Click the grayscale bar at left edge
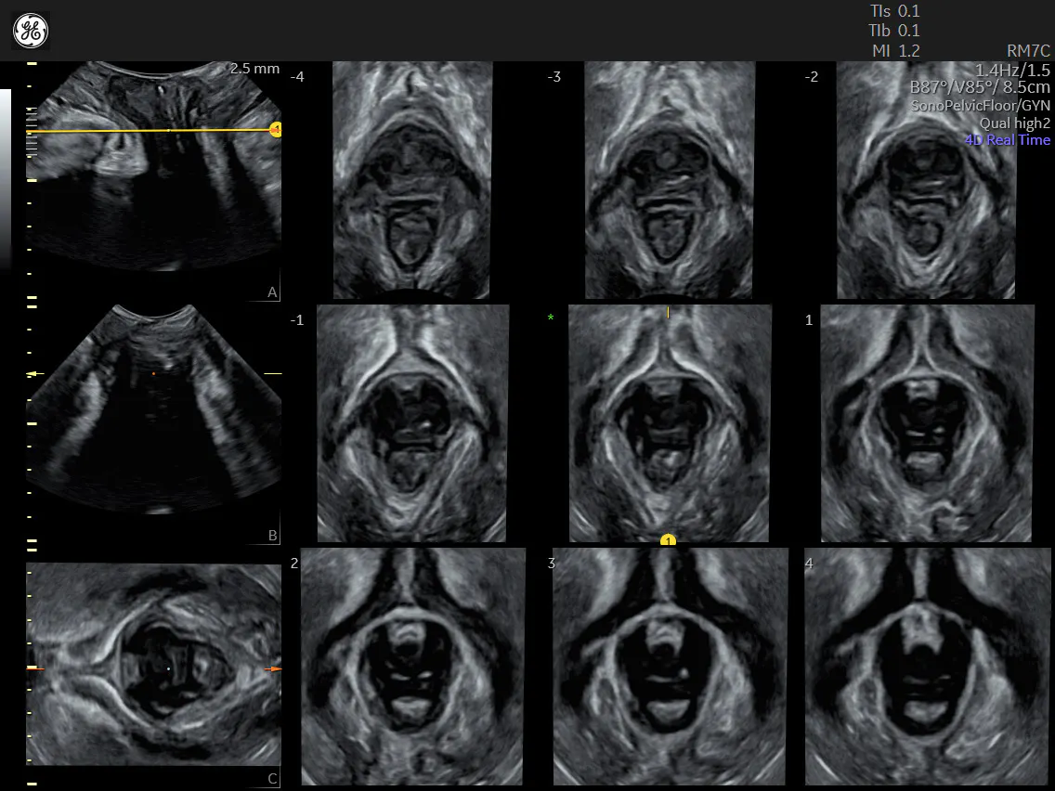Viewport: 1055px width, 791px height. point(6,178)
